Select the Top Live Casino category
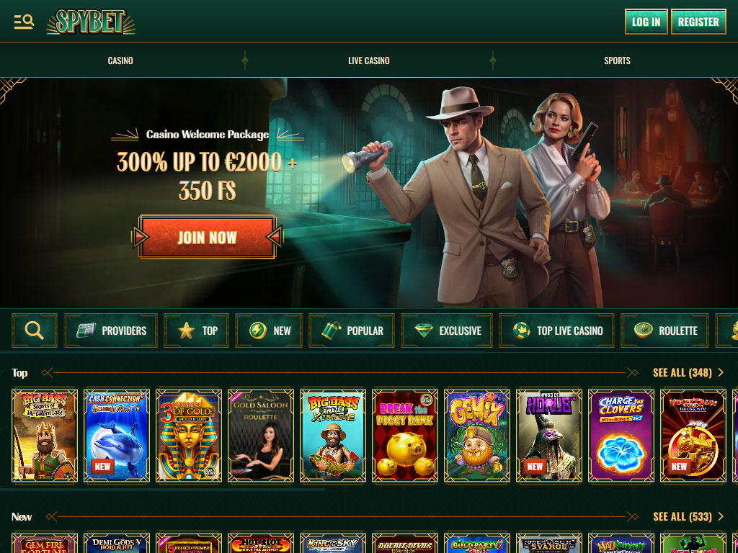 click(557, 331)
